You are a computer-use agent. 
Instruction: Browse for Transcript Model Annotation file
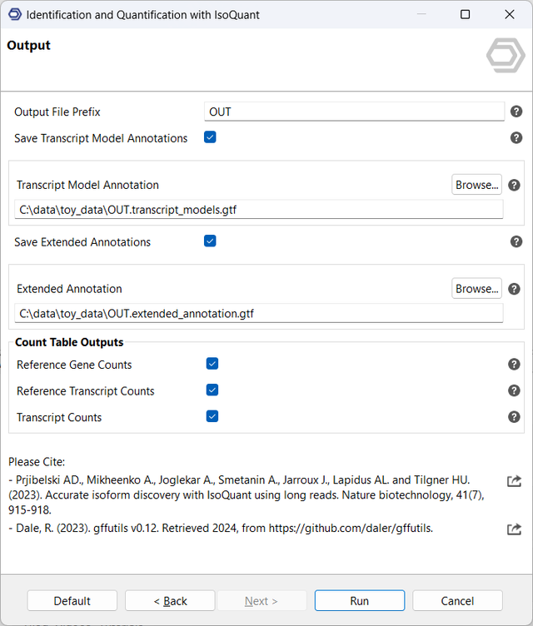476,185
